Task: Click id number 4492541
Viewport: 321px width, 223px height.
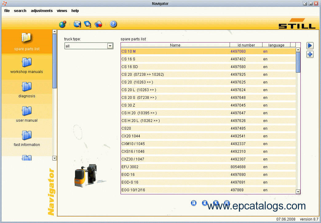Action: pyautogui.click(x=238, y=136)
